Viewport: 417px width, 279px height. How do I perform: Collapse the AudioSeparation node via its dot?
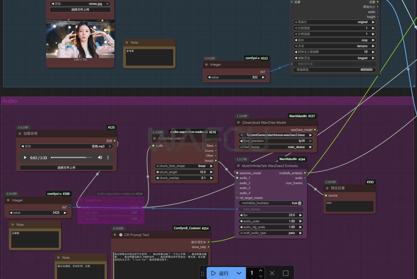[x=155, y=138]
